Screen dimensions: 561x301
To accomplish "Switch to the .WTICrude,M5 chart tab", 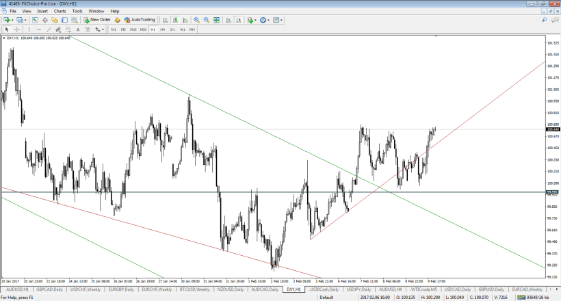I will 423,289.
